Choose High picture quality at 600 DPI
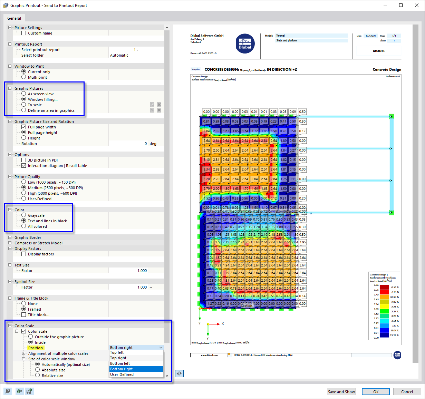Viewport: 425px width, 399px height. (23, 193)
